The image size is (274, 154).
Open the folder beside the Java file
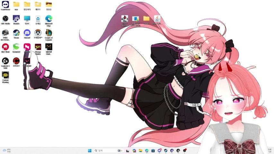click(x=146, y=18)
